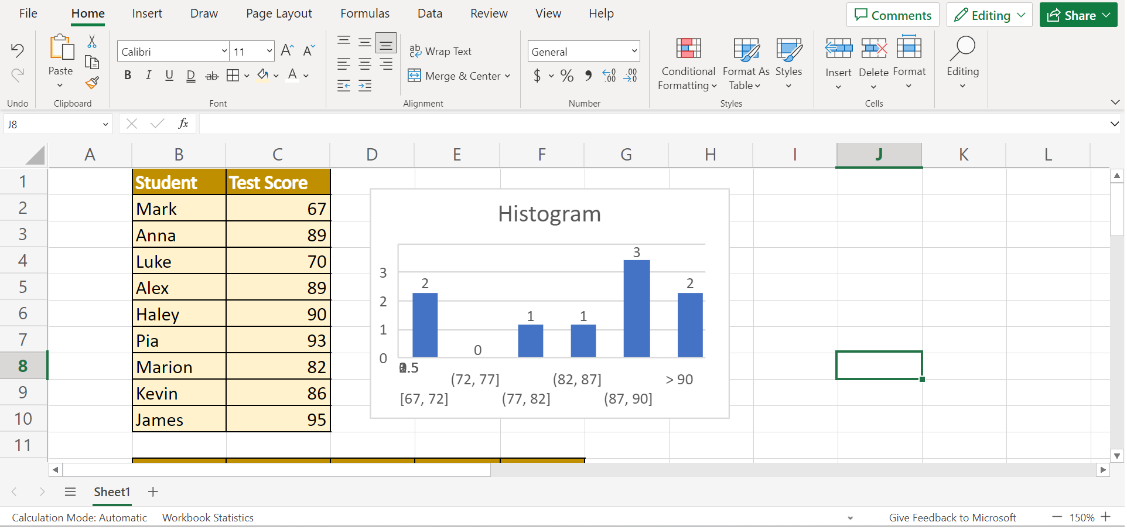
Task: Click the green Share button
Action: click(x=1078, y=15)
